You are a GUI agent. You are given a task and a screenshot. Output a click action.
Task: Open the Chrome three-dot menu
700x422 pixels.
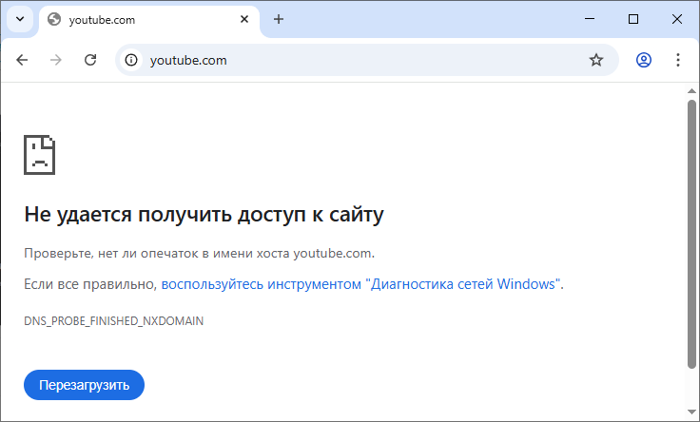(678, 60)
